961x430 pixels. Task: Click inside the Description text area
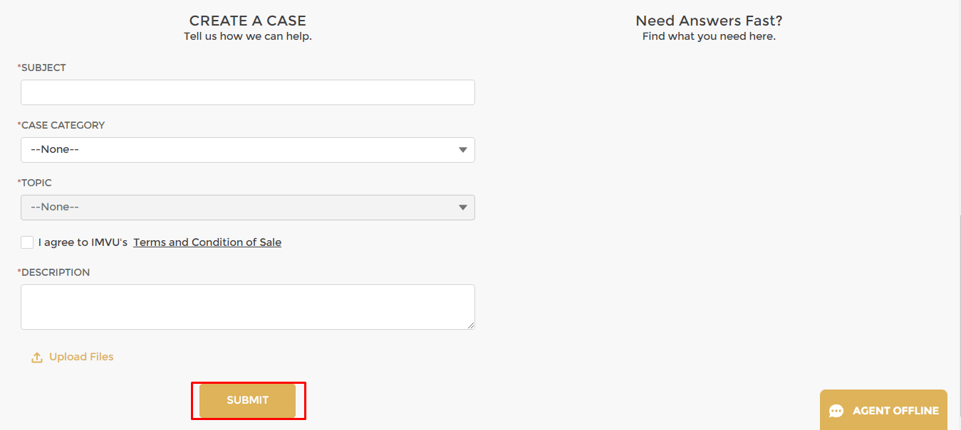247,306
